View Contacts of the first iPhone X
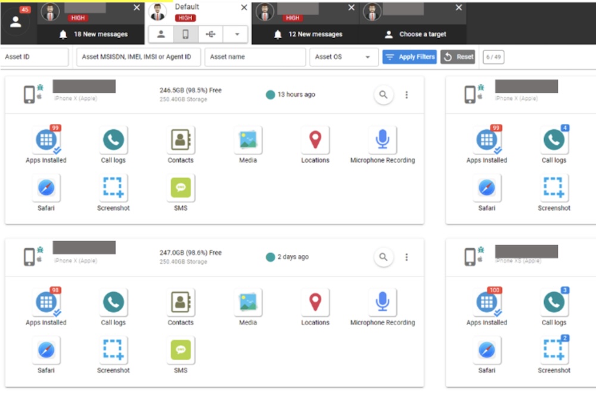This screenshot has width=596, height=396. [x=181, y=141]
